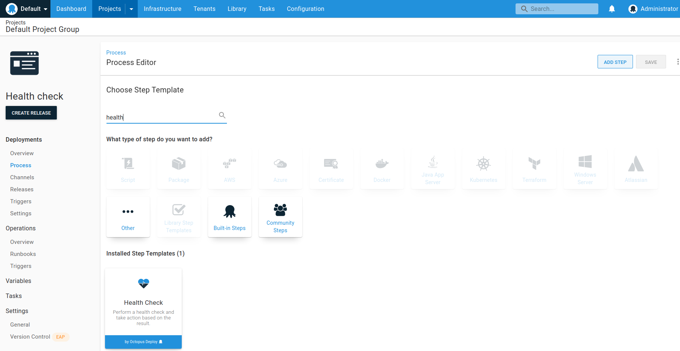Choose the Terraform step category

[534, 169]
